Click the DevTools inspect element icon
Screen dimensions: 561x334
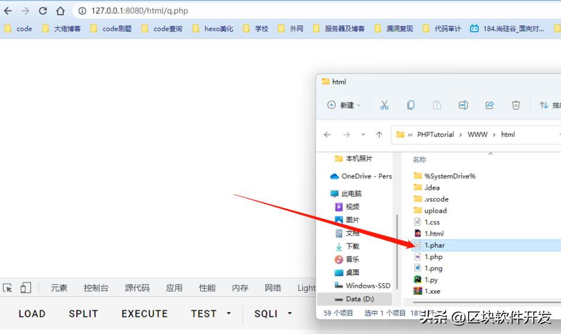click(8, 288)
